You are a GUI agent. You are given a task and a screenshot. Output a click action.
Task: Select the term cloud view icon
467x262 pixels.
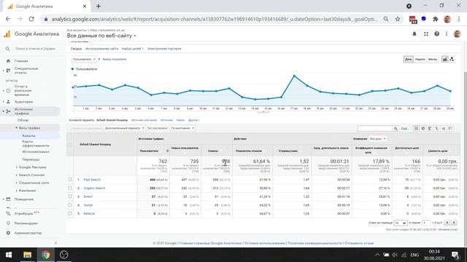444,128
